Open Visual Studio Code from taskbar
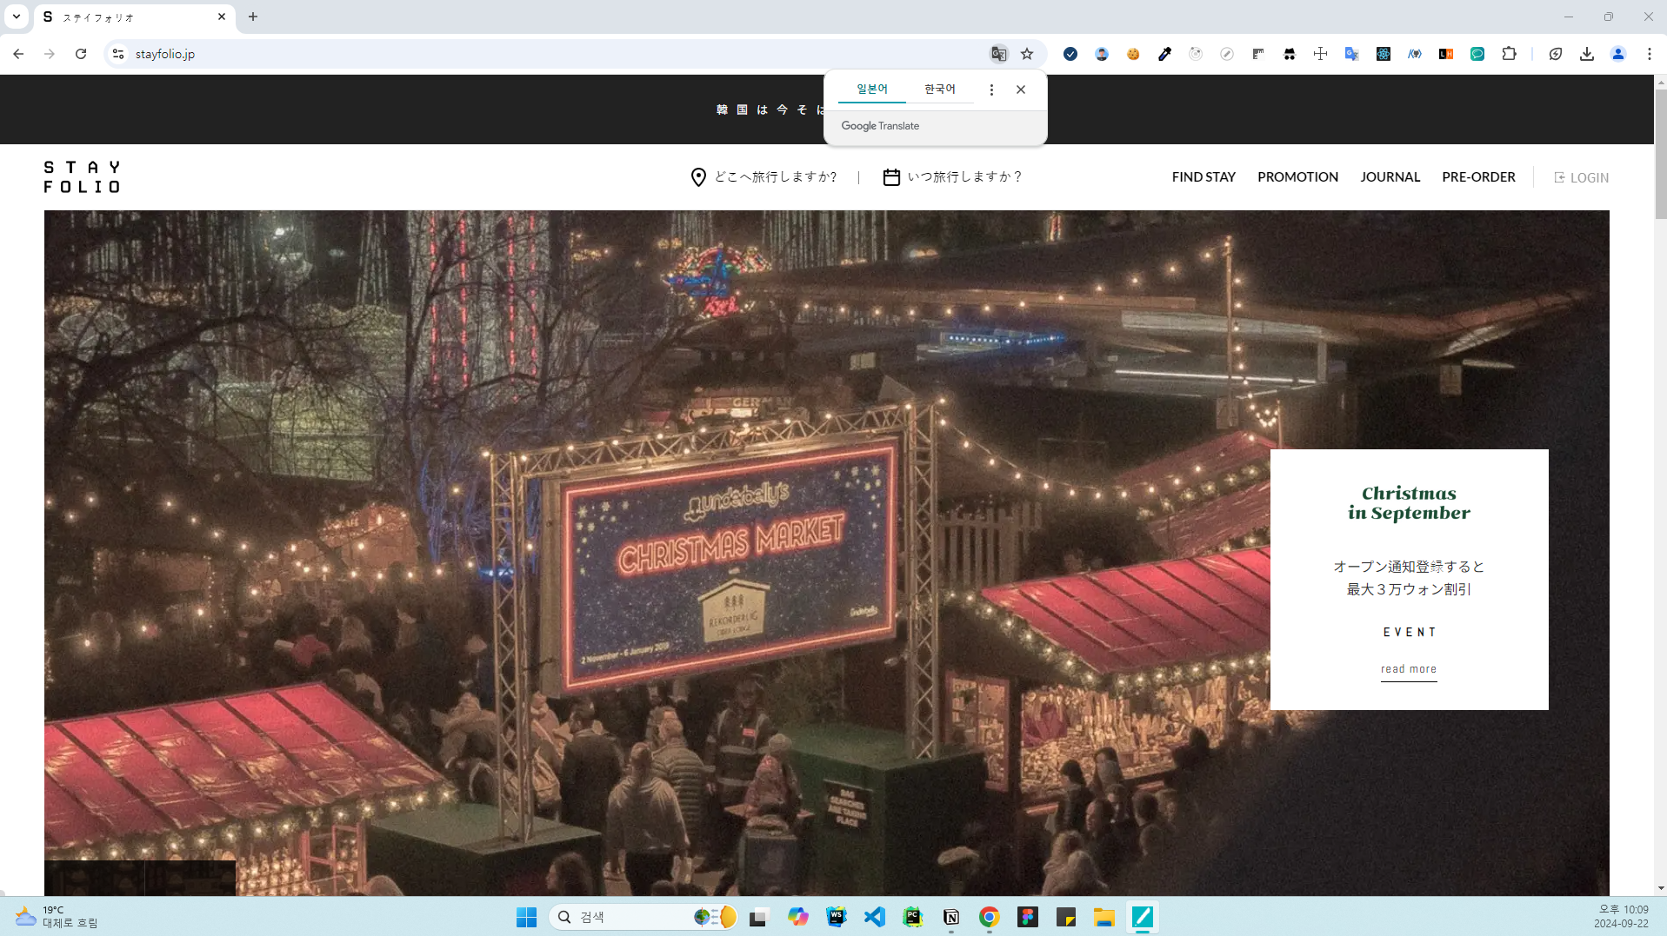This screenshot has height=936, width=1667. click(874, 917)
